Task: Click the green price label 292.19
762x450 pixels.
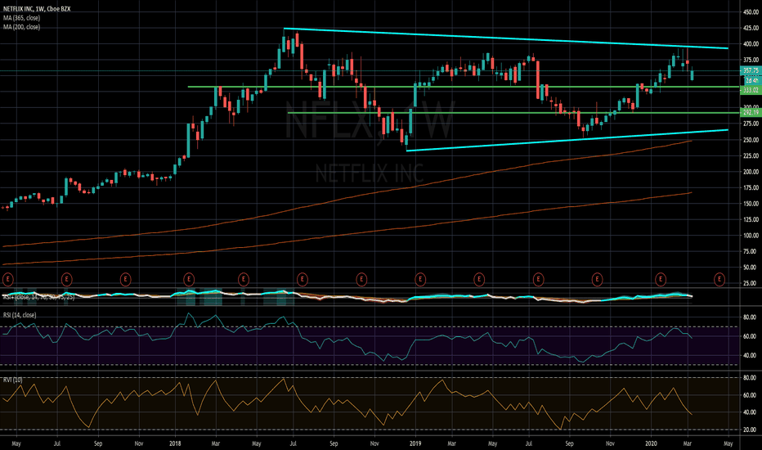Action: click(x=751, y=112)
